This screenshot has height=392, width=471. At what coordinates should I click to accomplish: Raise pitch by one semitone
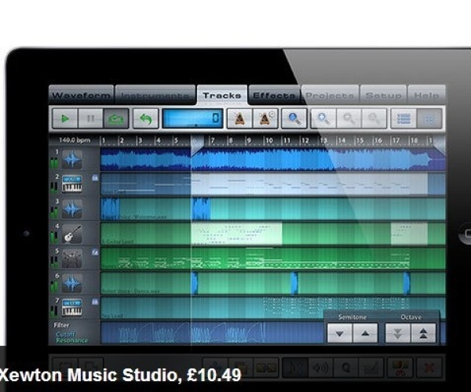tap(364, 333)
